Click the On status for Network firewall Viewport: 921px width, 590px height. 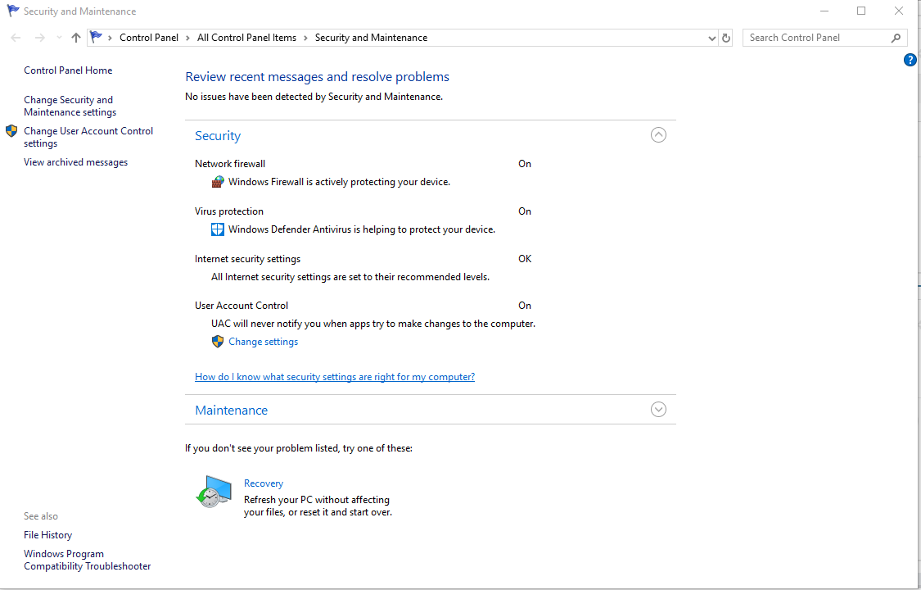click(525, 164)
